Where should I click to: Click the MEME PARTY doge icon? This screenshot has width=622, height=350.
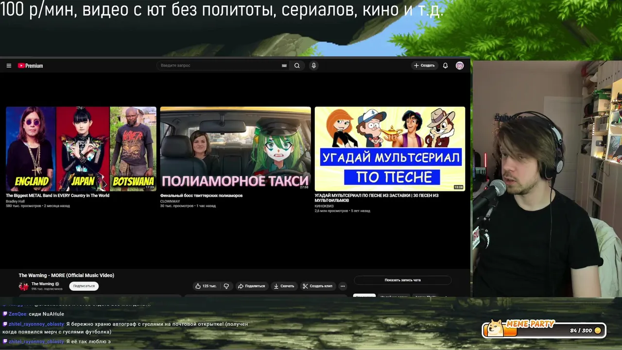tap(495, 328)
